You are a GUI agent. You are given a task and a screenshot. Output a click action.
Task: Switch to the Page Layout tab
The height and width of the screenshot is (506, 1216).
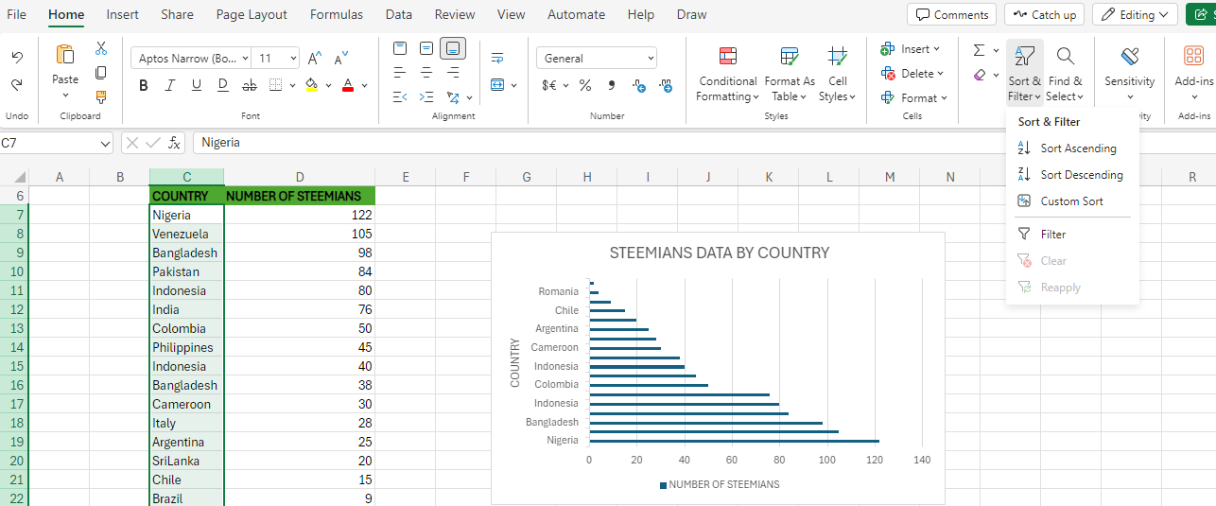pos(252,14)
